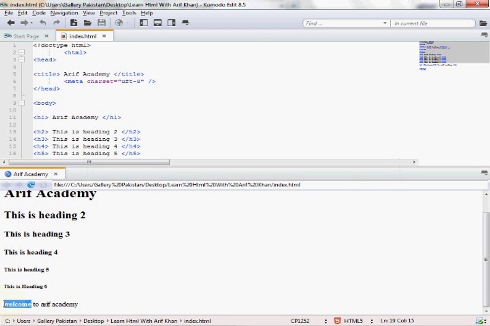Toggle focus mode hat icon in toolbar
The image size is (490, 326).
185,23
